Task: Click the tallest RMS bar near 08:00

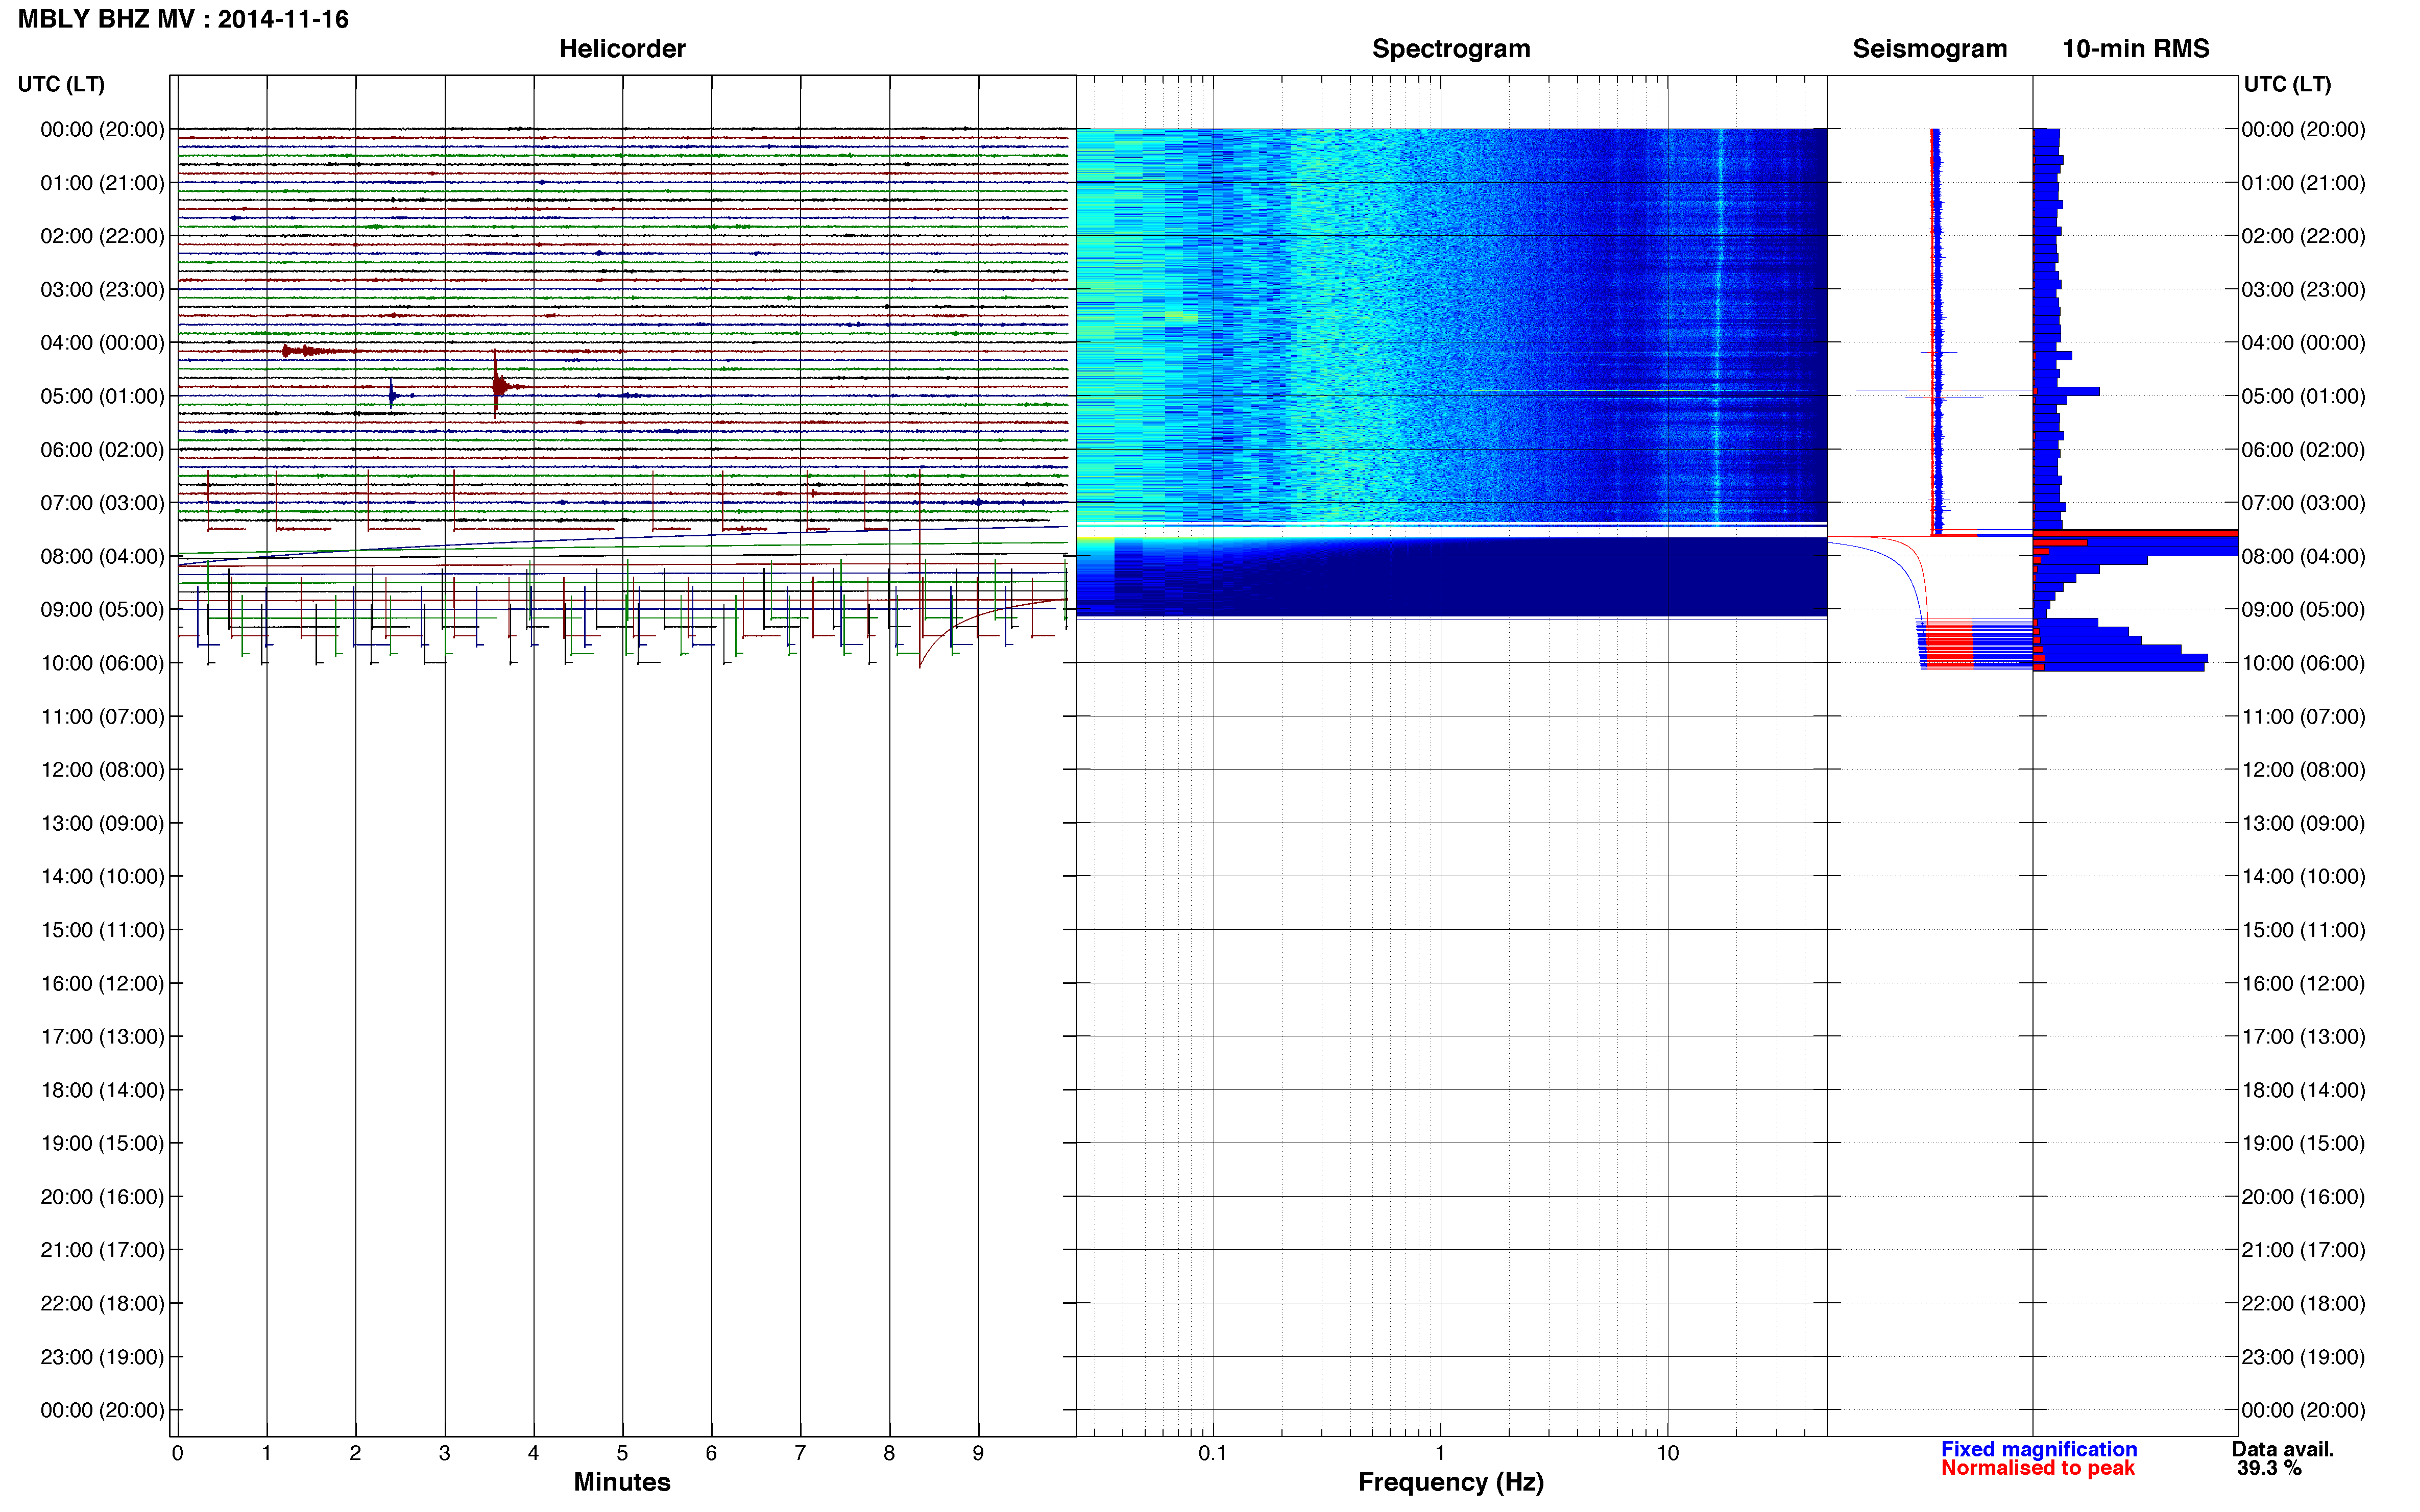Action: [2135, 534]
